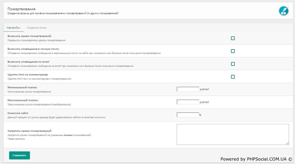This screenshot has height=164, width=295.
Task: Tick the Удалять html из комментариев checkbox
Action: pyautogui.click(x=233, y=77)
